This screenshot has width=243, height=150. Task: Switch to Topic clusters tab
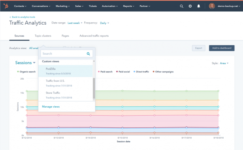tap(43, 36)
